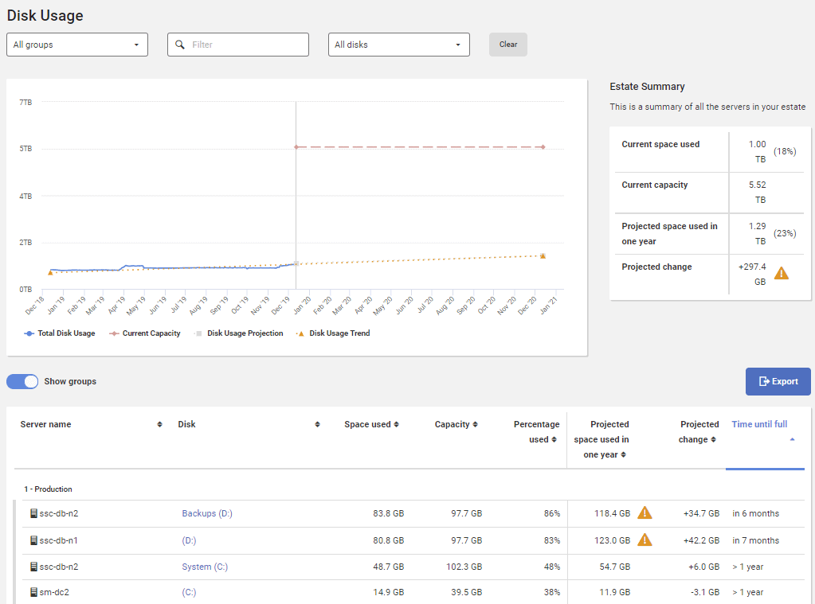Click server icon for ssc-db-n1 row
The height and width of the screenshot is (604, 815).
33,540
